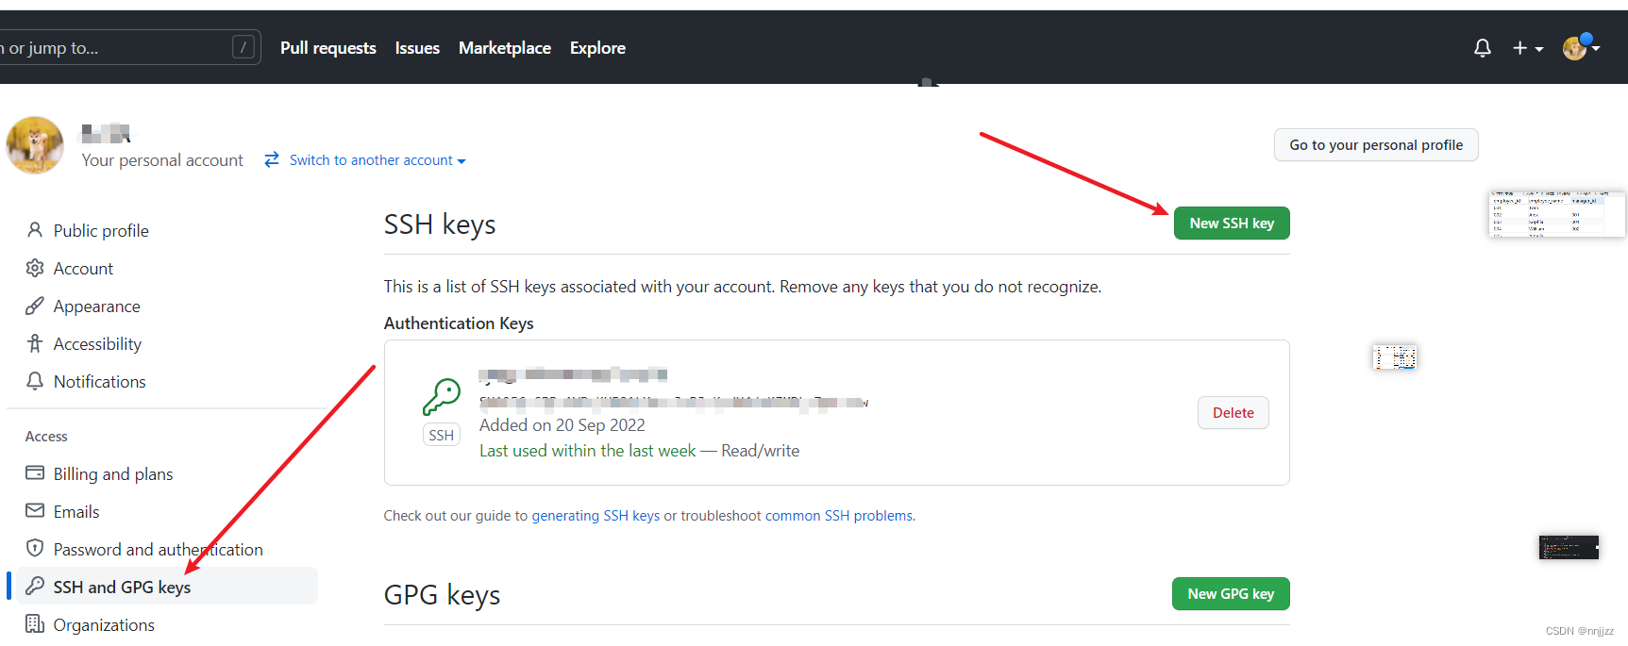This screenshot has width=1628, height=646.
Task: Click the New GPG key button
Action: click(1231, 594)
